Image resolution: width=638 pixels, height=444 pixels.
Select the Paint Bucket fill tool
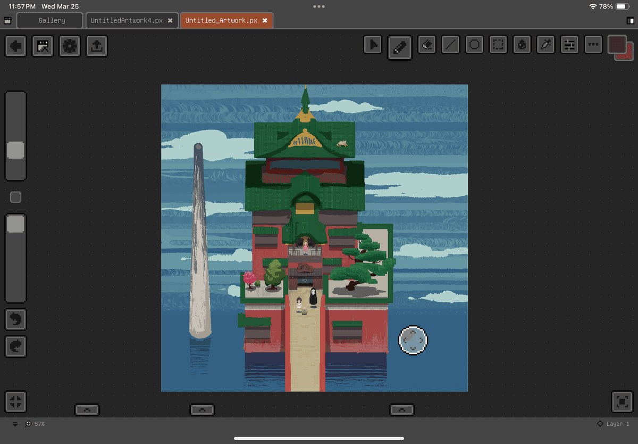(x=522, y=45)
